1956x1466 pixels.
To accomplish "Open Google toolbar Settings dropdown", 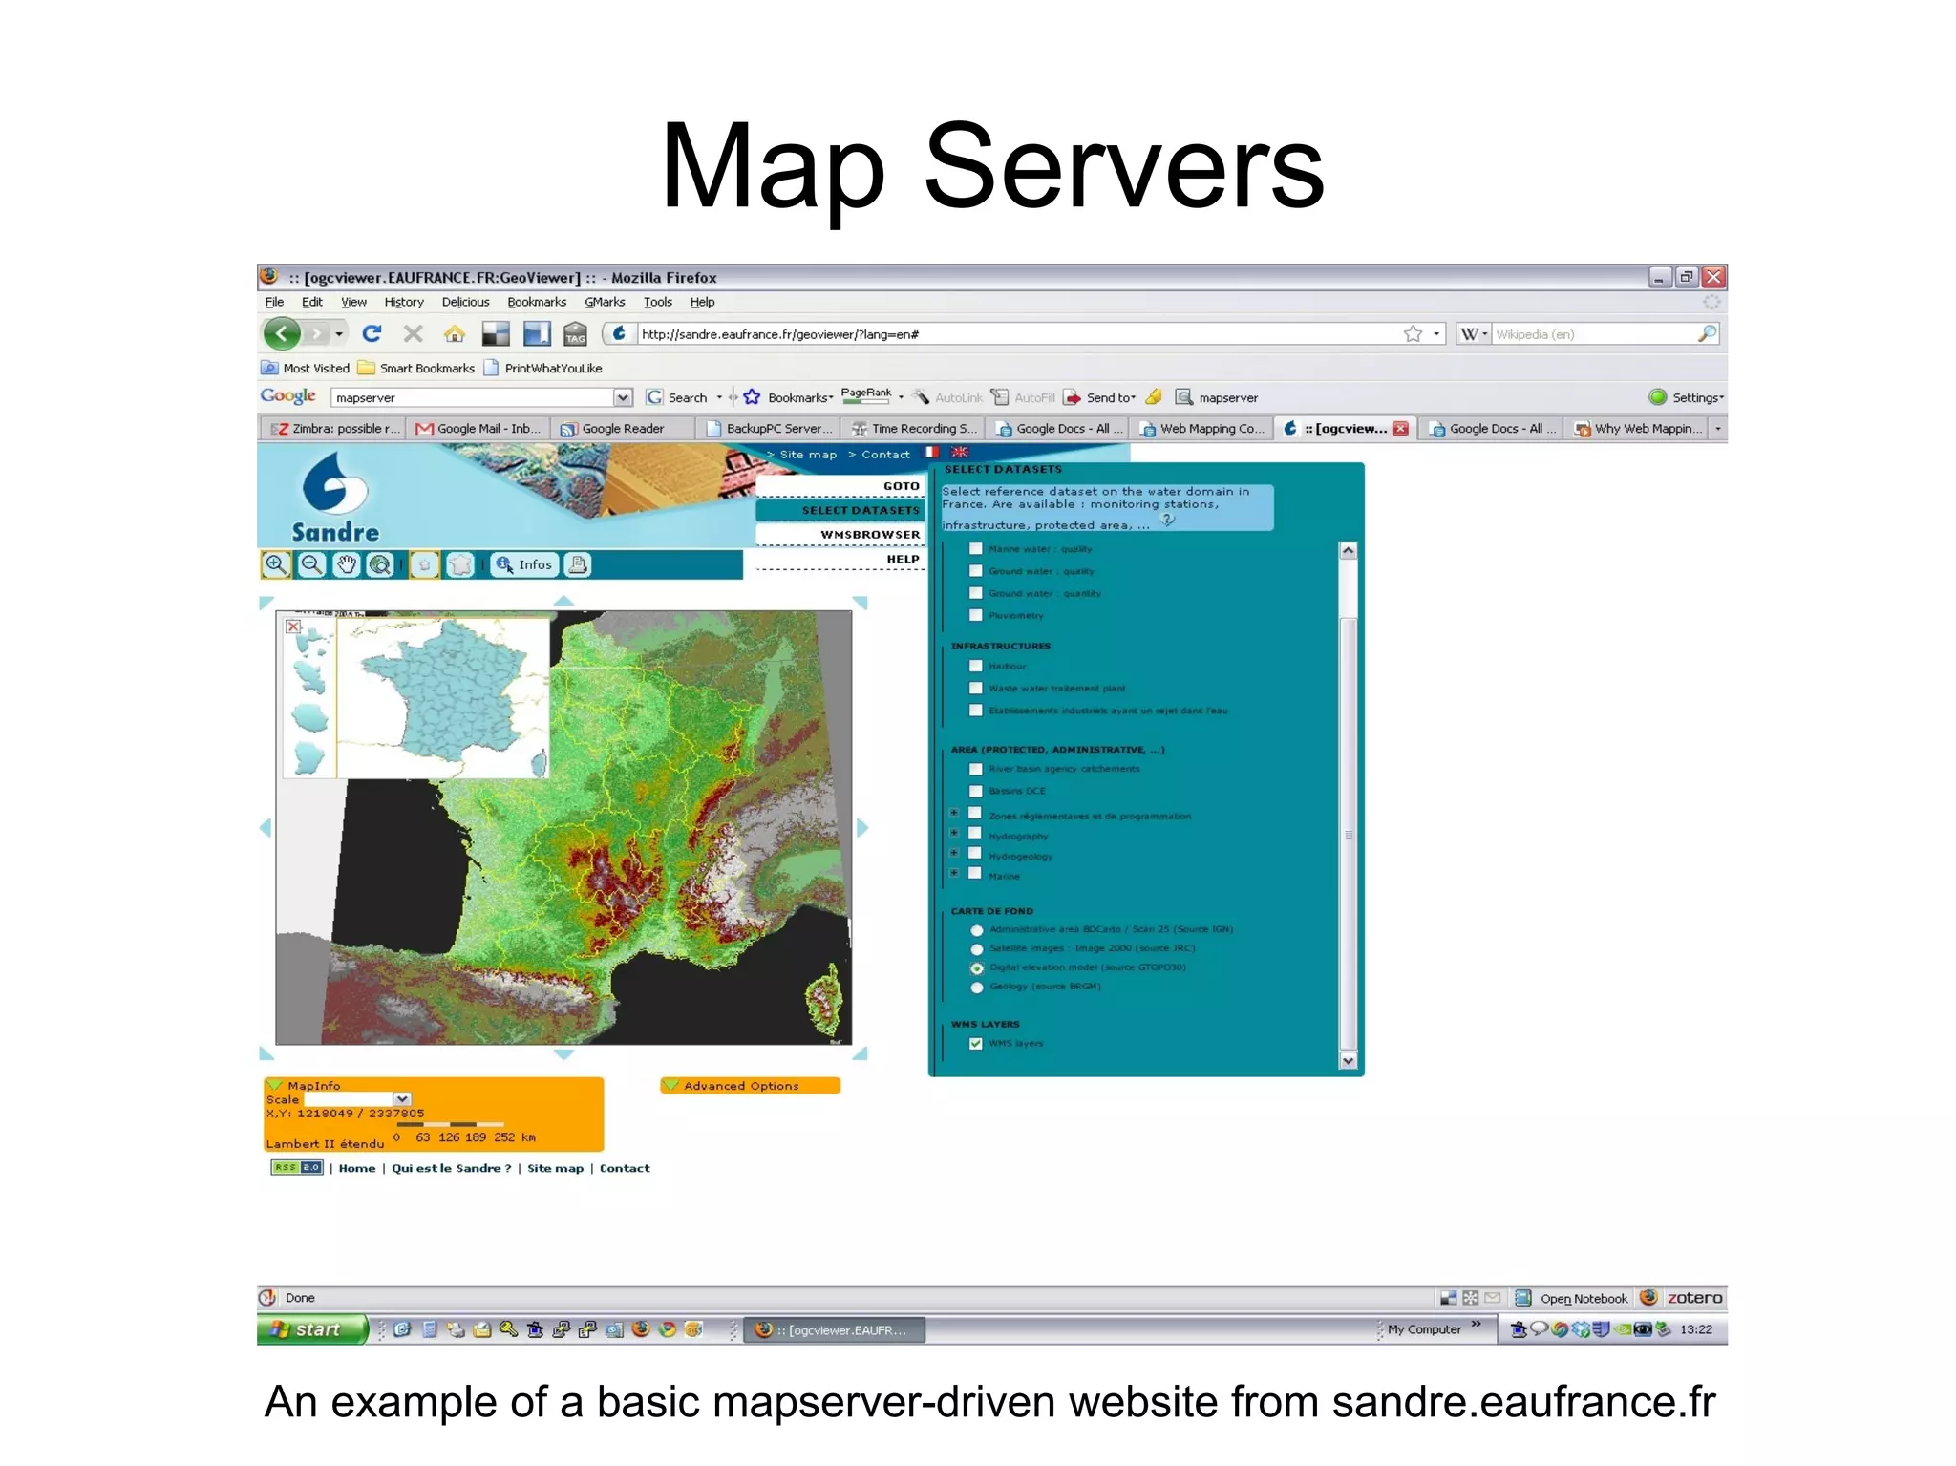I will pos(1697,397).
